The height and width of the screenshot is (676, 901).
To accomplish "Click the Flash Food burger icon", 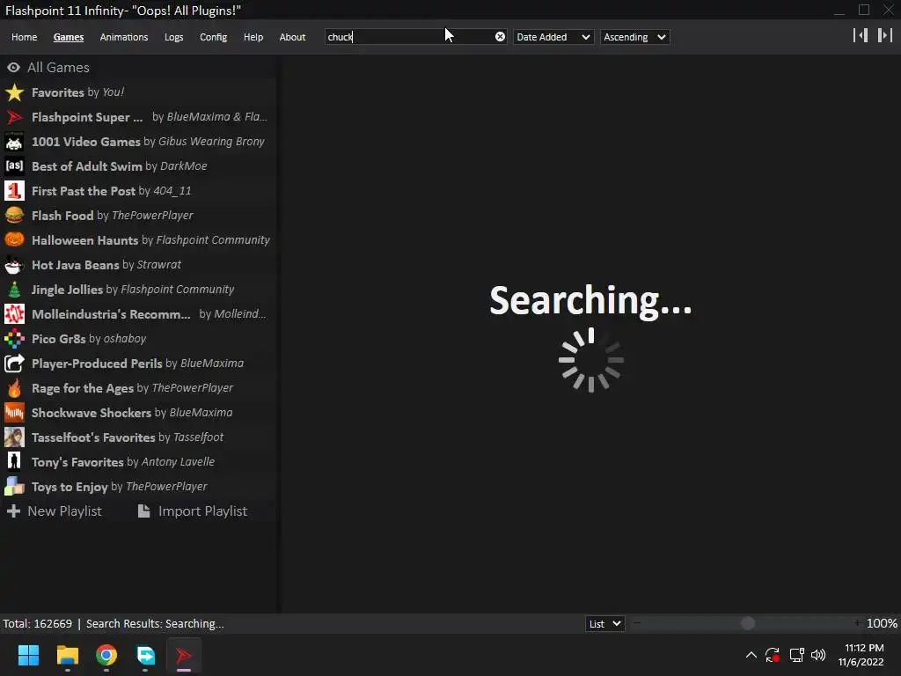I will tap(14, 216).
